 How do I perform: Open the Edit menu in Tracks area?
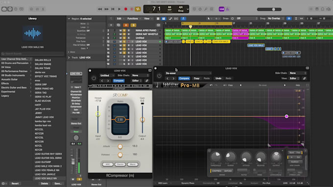pos(120,19)
